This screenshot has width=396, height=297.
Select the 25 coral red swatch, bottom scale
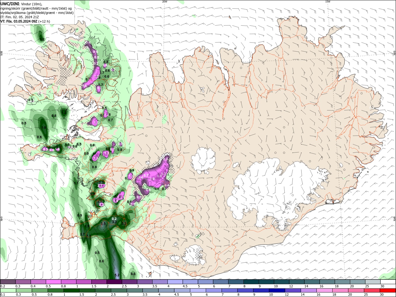[x=372, y=291]
